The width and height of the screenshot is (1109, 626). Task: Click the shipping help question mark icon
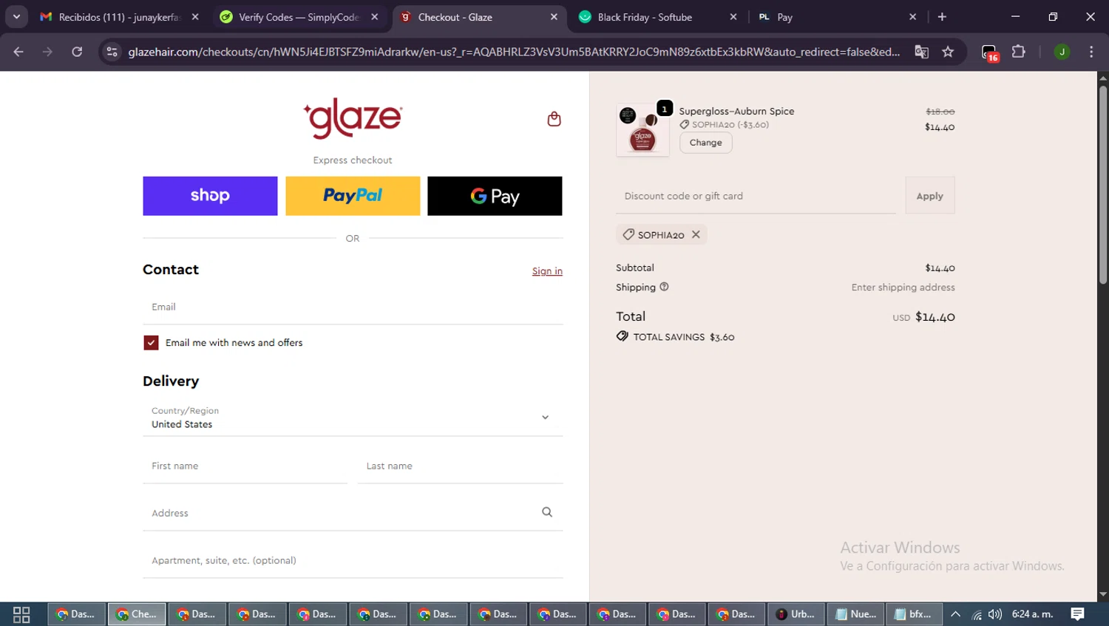(664, 287)
